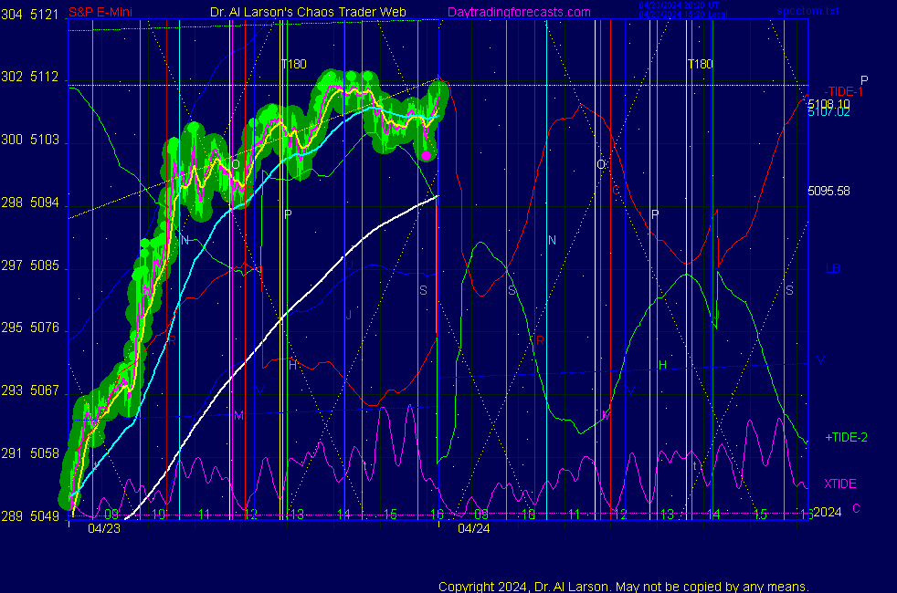Screen dimensions: 897x593
Task: Click the 5085 price axis label
Action: (45, 265)
